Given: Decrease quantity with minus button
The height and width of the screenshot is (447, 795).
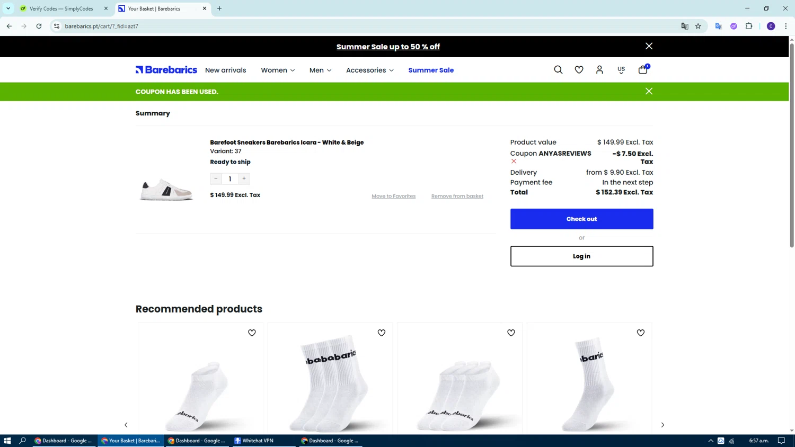Looking at the screenshot, I should (216, 178).
